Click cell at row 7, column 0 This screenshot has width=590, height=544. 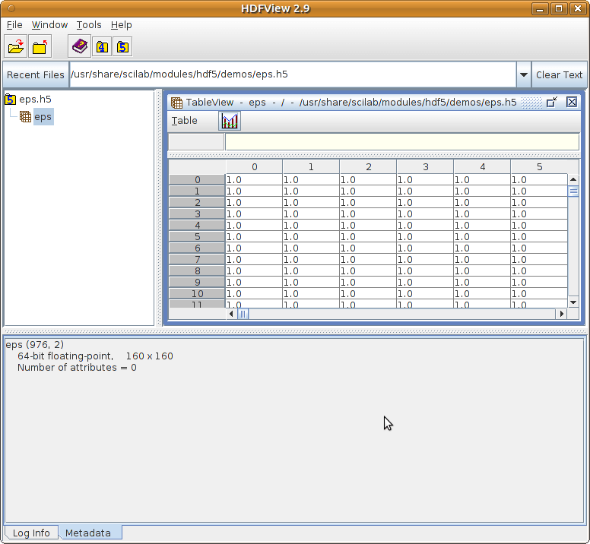254,259
